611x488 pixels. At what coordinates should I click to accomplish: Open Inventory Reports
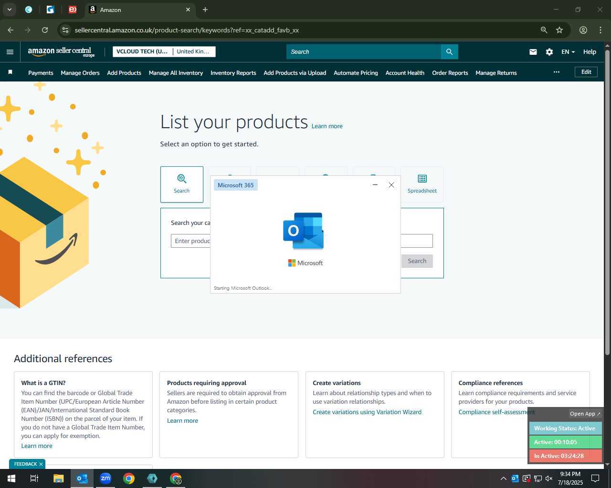click(233, 73)
